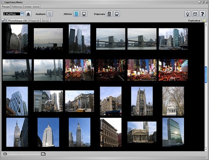
Task: Open the lightbulb tips icon
Action: click(x=188, y=14)
